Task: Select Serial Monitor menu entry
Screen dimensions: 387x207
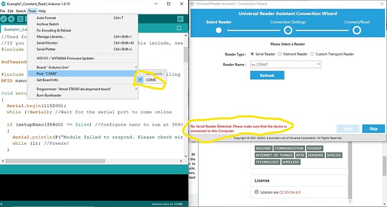Action: pos(82,43)
